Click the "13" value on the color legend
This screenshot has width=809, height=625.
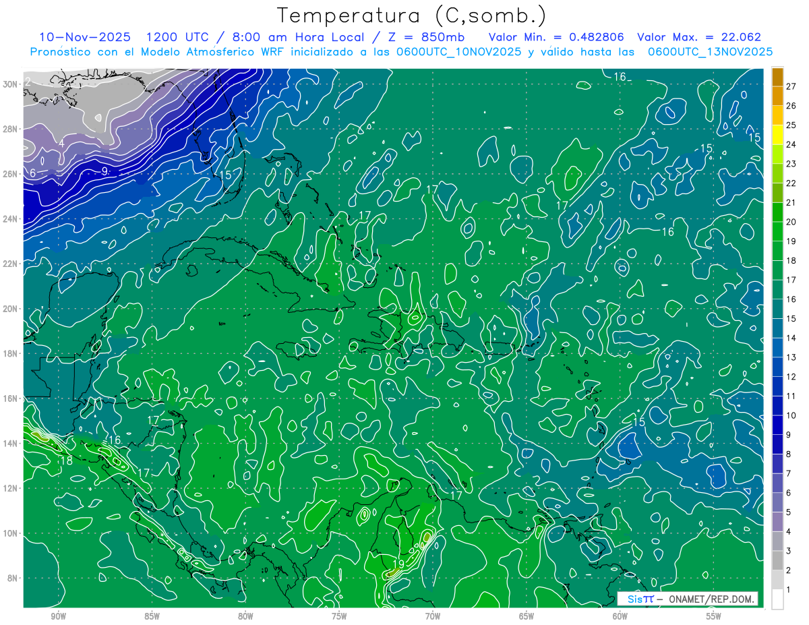tap(791, 357)
